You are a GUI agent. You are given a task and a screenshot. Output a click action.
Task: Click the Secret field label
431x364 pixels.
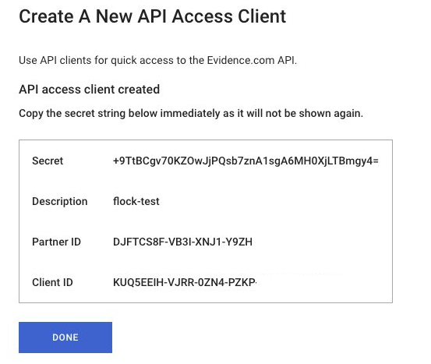(48, 161)
